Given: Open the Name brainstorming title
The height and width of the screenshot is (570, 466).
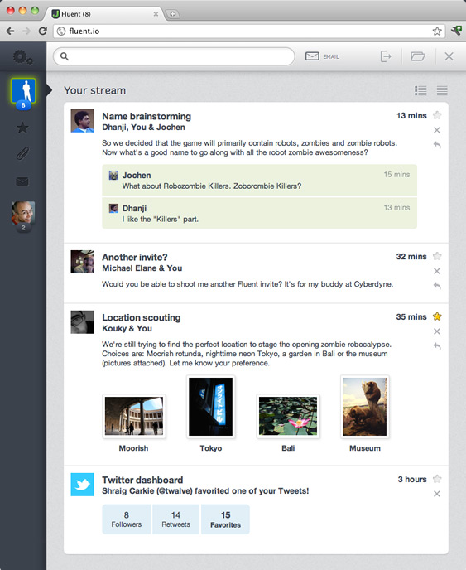Looking at the screenshot, I should coord(147,116).
